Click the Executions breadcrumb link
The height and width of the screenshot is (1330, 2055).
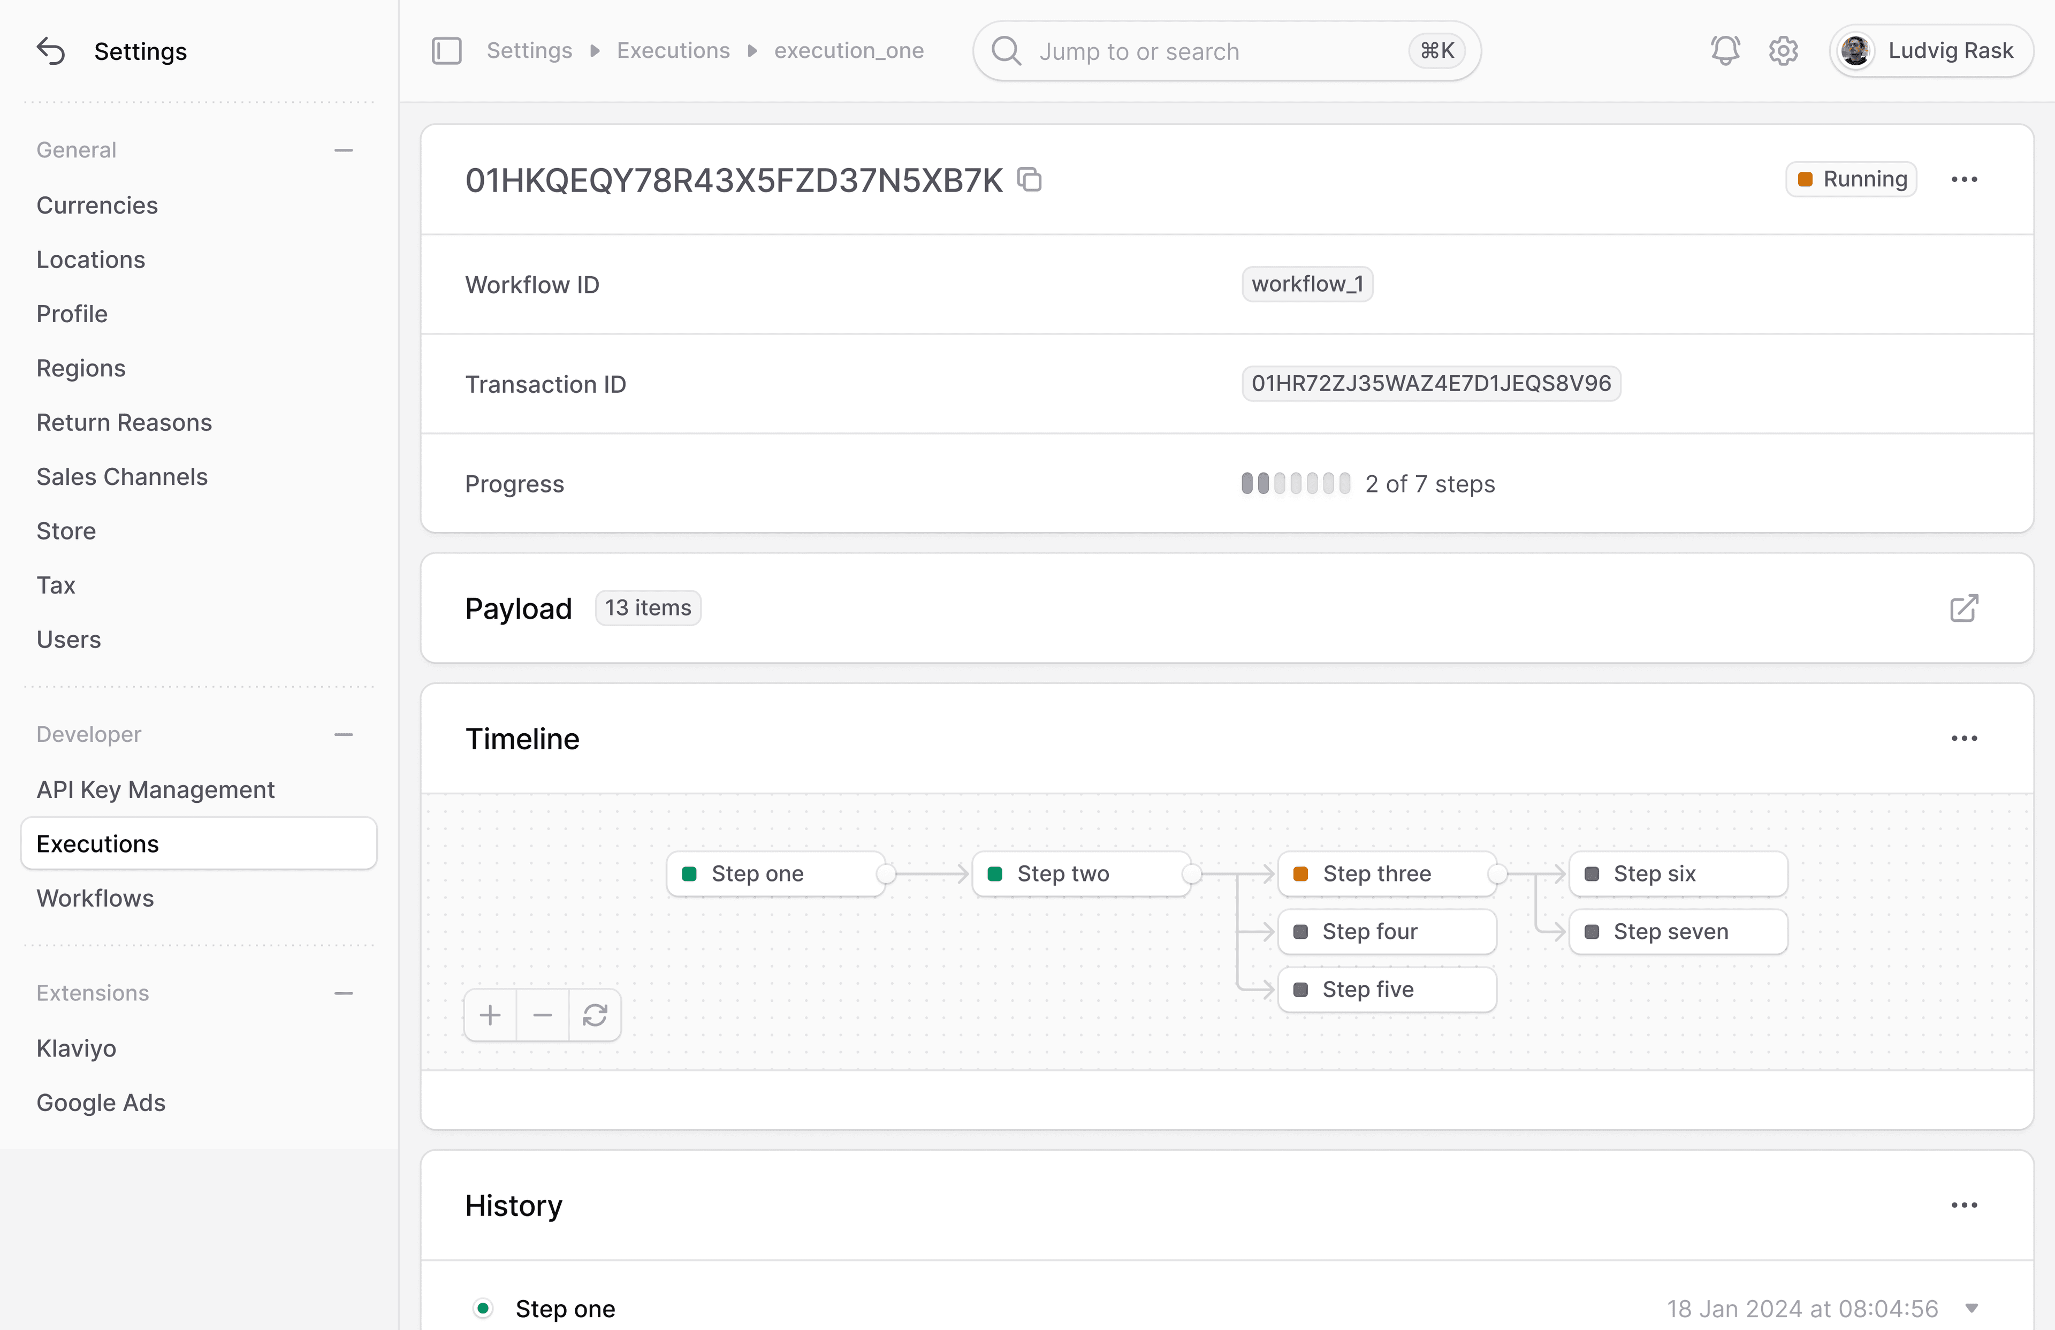click(x=673, y=51)
